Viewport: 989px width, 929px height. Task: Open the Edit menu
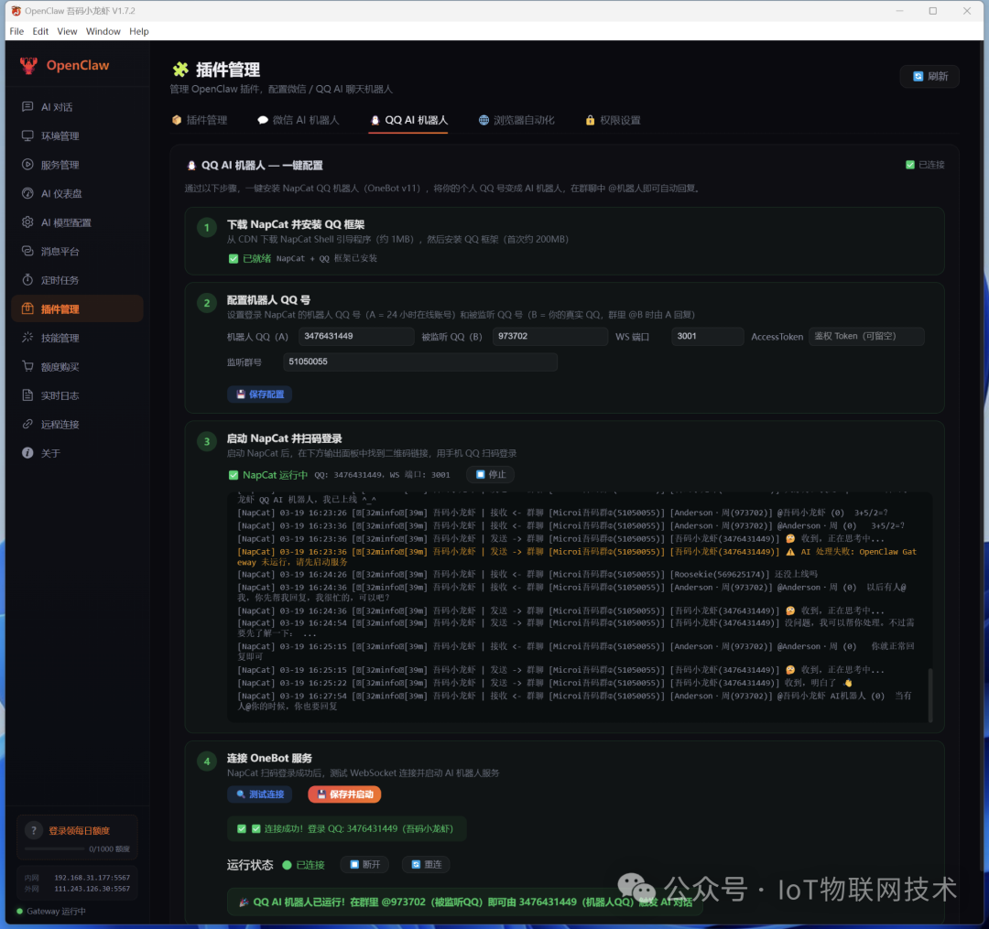(40, 31)
